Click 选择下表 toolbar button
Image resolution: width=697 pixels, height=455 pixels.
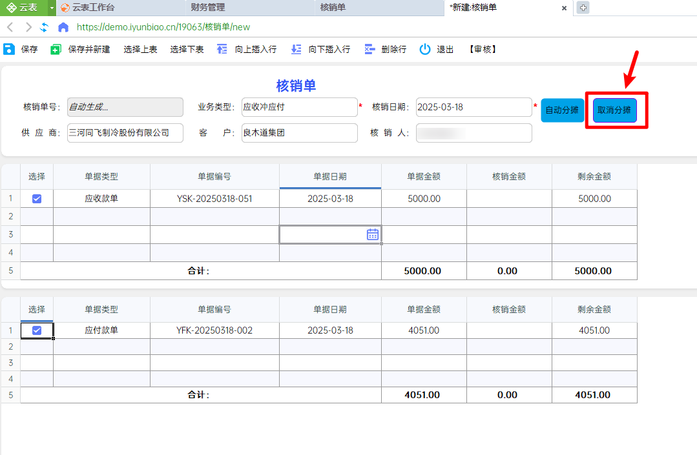187,49
